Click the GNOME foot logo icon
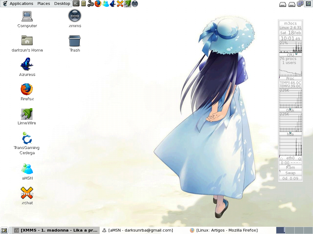Viewport: 313px width, 234px height. click(x=5, y=3)
